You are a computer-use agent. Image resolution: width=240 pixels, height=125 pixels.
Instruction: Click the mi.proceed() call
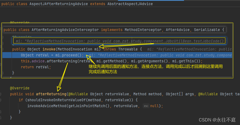point(68,55)
